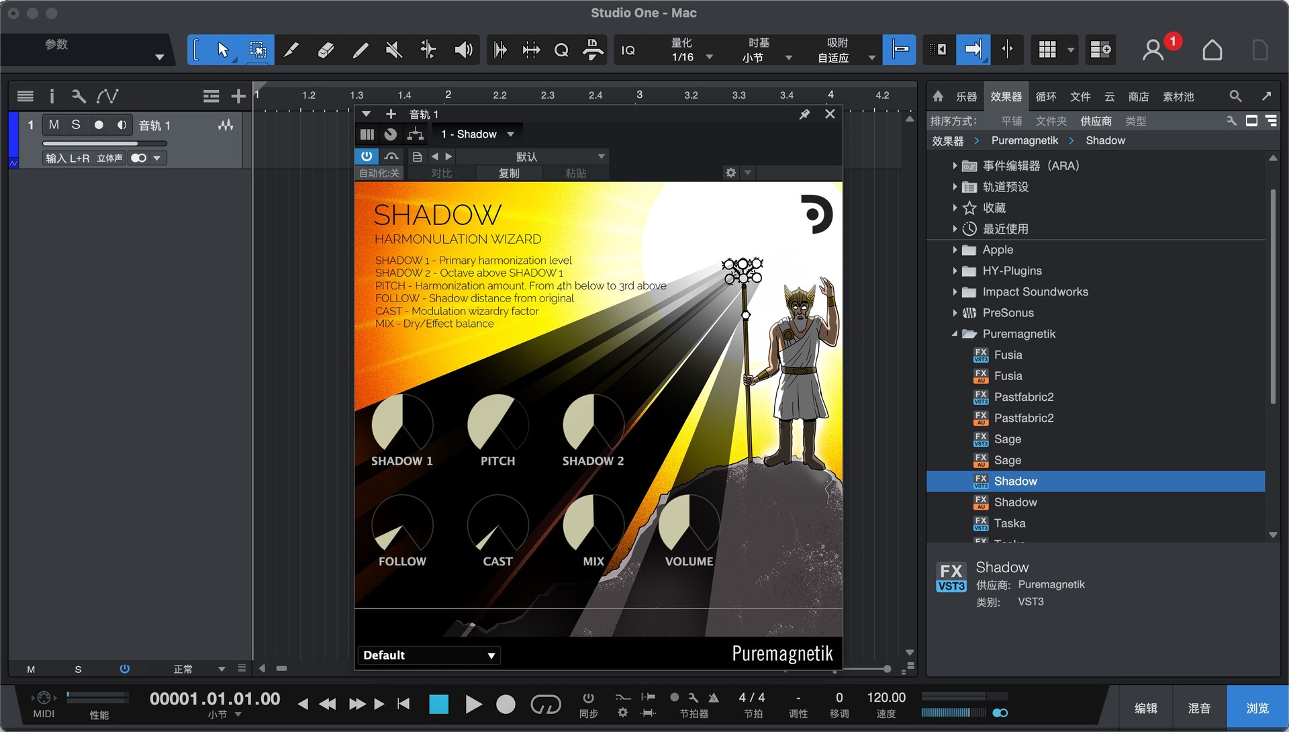Click browser search magnifier icon

pos(1235,96)
